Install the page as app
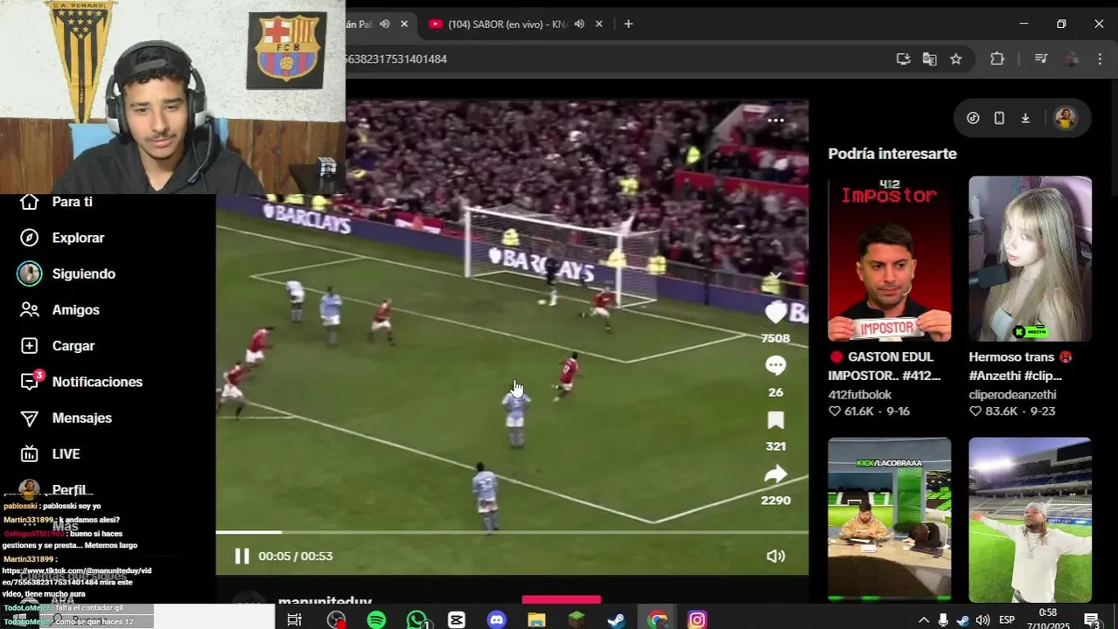The width and height of the screenshot is (1118, 629). (x=903, y=59)
